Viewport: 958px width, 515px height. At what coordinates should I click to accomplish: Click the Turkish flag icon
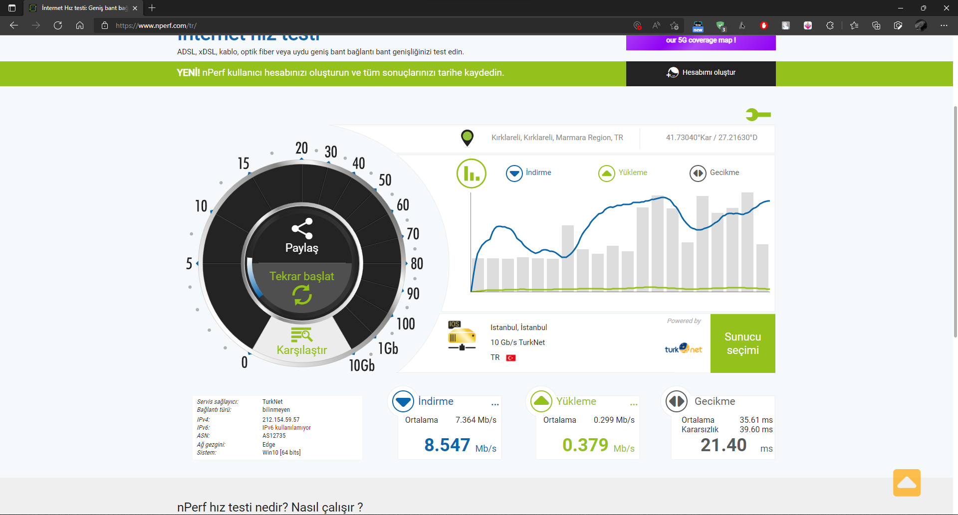pos(511,358)
